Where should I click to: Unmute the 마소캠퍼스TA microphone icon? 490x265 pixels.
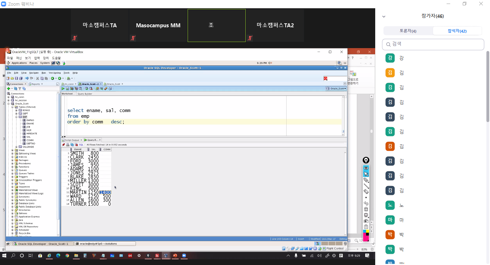pos(75,38)
